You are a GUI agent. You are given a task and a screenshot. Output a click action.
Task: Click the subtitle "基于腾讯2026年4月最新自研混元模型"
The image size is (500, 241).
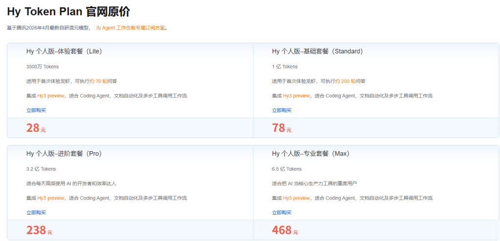pyautogui.click(x=49, y=28)
